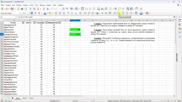Click the Add Decimal Place icon
Image resolution: width=182 pixels, height=102 pixels.
pos(114,13)
